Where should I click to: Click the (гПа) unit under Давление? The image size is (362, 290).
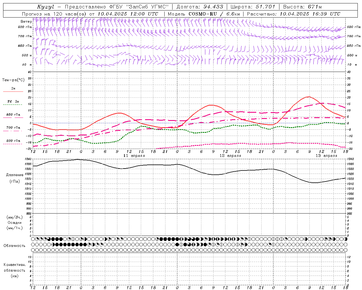pos(15,182)
